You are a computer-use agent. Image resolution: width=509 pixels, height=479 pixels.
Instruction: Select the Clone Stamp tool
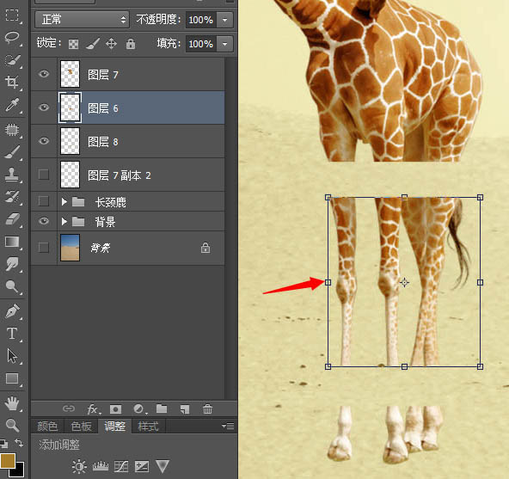(12, 175)
